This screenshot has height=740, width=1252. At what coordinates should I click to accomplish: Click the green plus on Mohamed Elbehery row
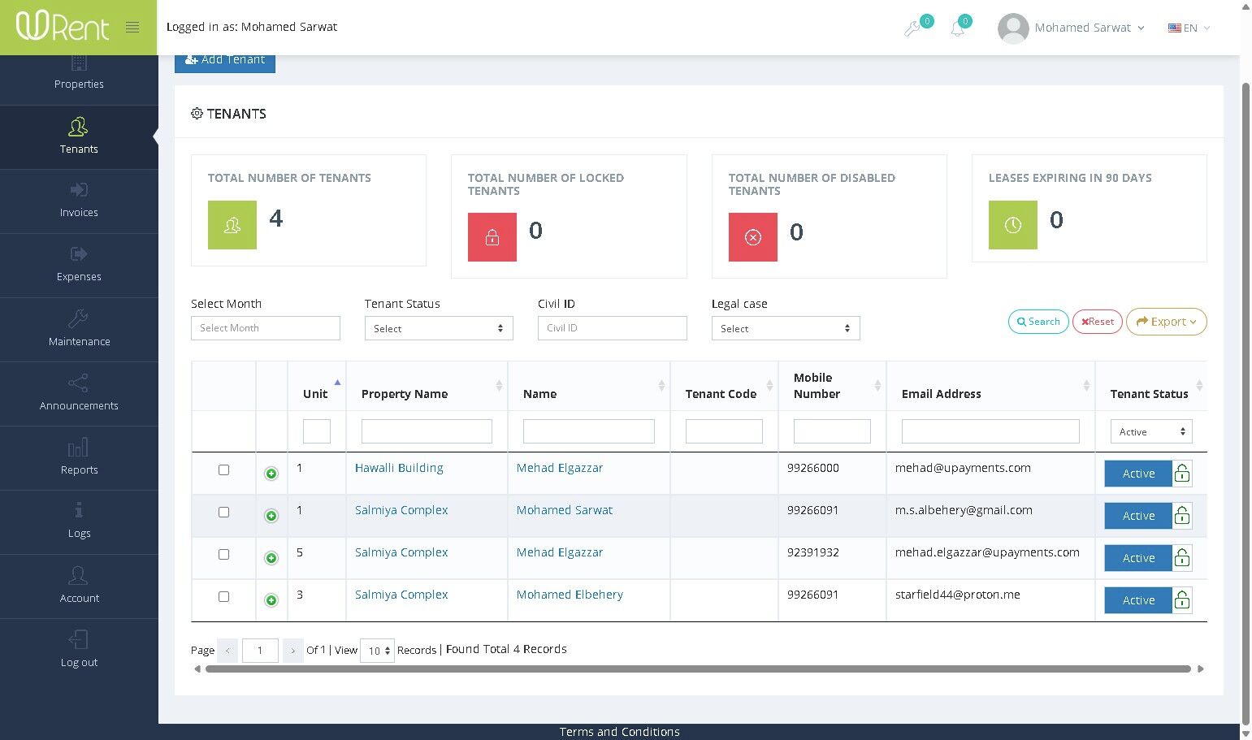tap(271, 600)
